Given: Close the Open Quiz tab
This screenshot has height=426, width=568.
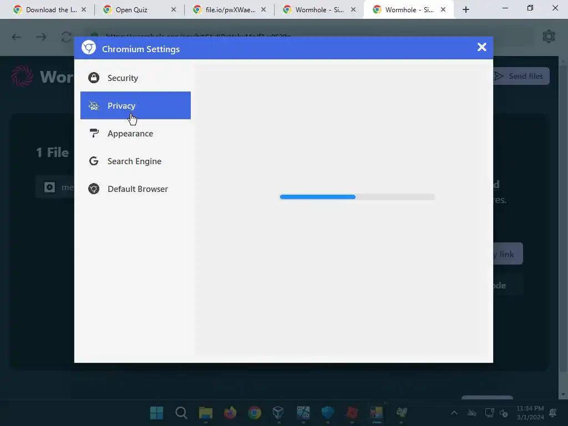Looking at the screenshot, I should (x=174, y=10).
